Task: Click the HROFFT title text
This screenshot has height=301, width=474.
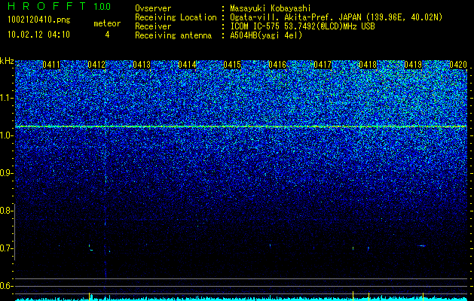Action: coord(47,6)
